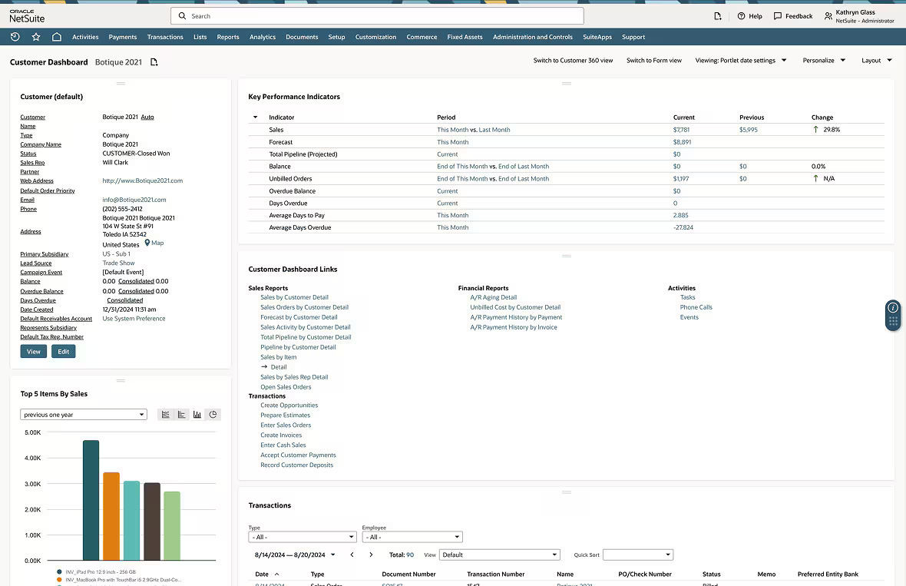Screen dimensions: 906x586
Task: Open the Layout dropdown menu
Action: click(x=875, y=61)
